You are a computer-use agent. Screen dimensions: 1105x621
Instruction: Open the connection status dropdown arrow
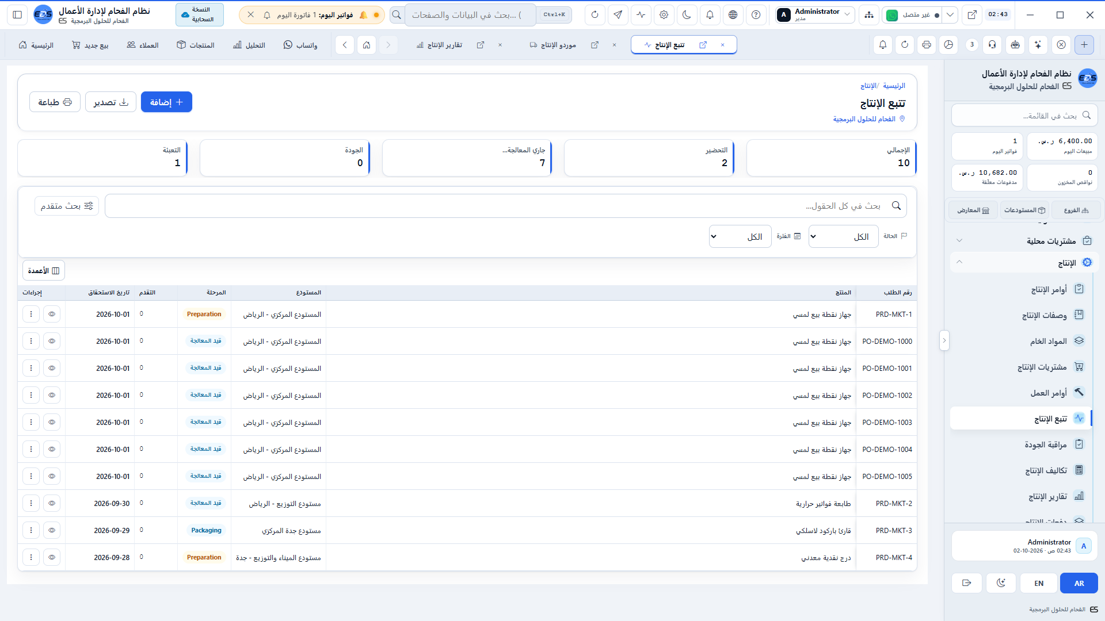950,15
